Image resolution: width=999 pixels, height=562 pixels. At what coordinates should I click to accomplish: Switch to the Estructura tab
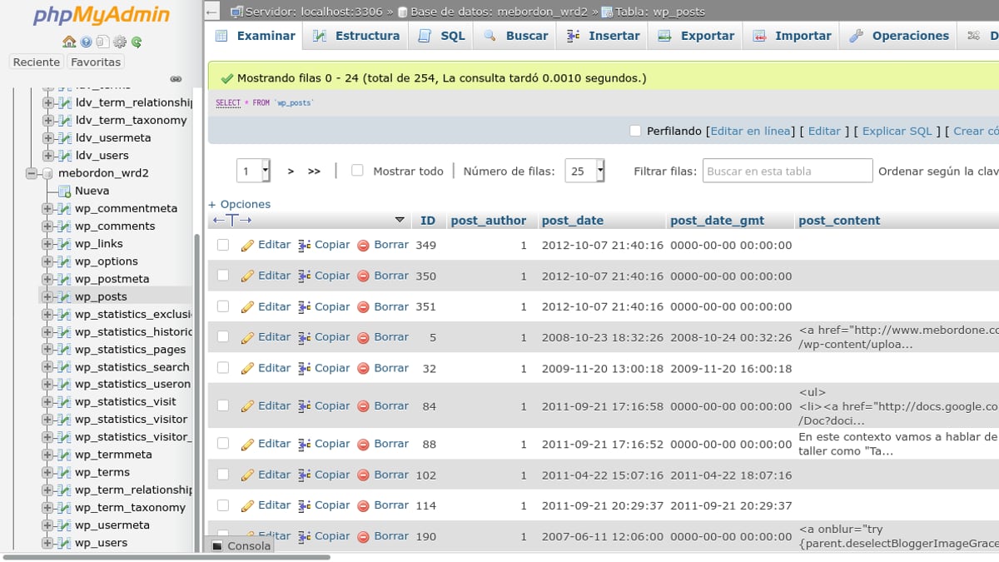[356, 36]
